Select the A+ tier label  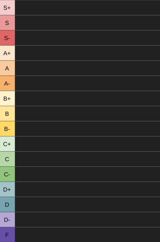point(7,53)
